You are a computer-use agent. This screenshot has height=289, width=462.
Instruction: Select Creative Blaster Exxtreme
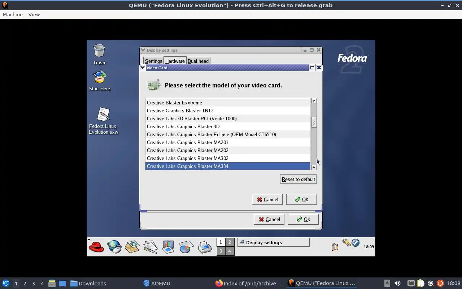(228, 103)
